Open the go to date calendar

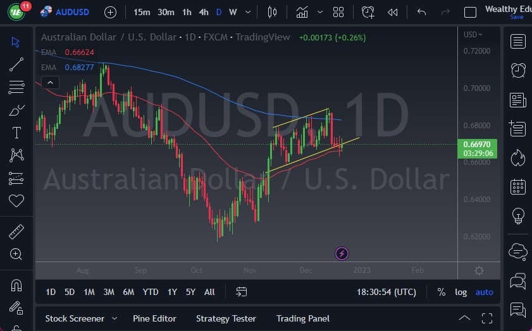pyautogui.click(x=241, y=292)
